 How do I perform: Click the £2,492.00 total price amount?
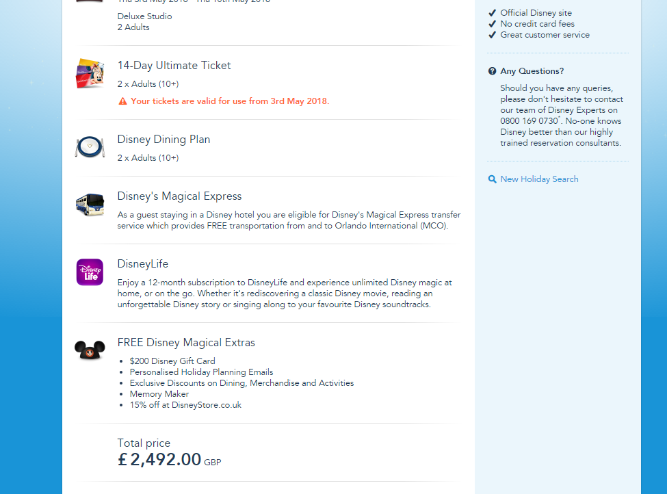(x=160, y=460)
